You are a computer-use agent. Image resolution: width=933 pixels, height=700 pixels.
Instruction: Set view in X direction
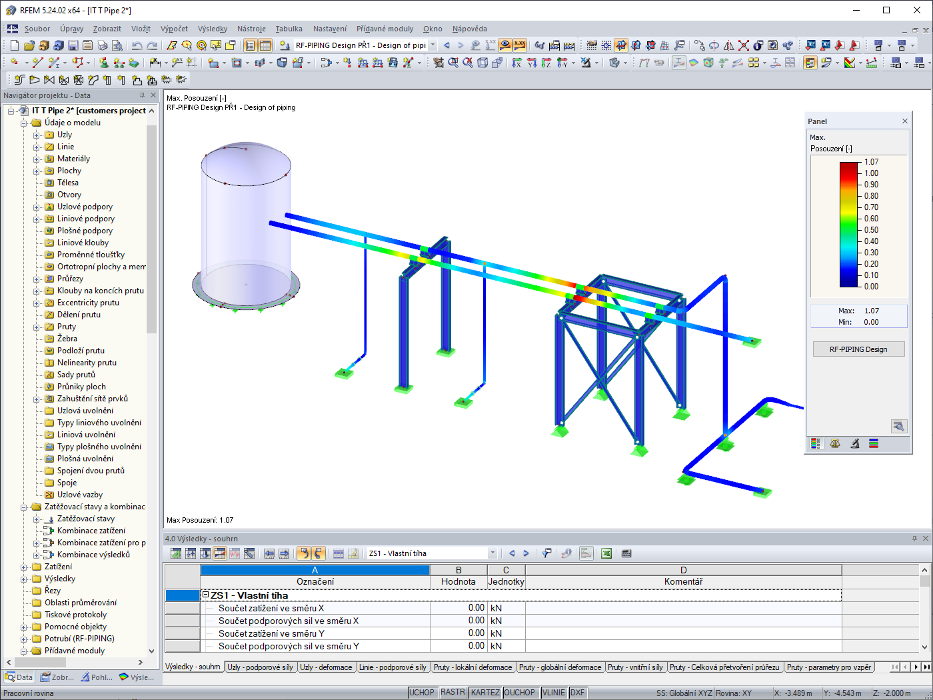coord(517,63)
